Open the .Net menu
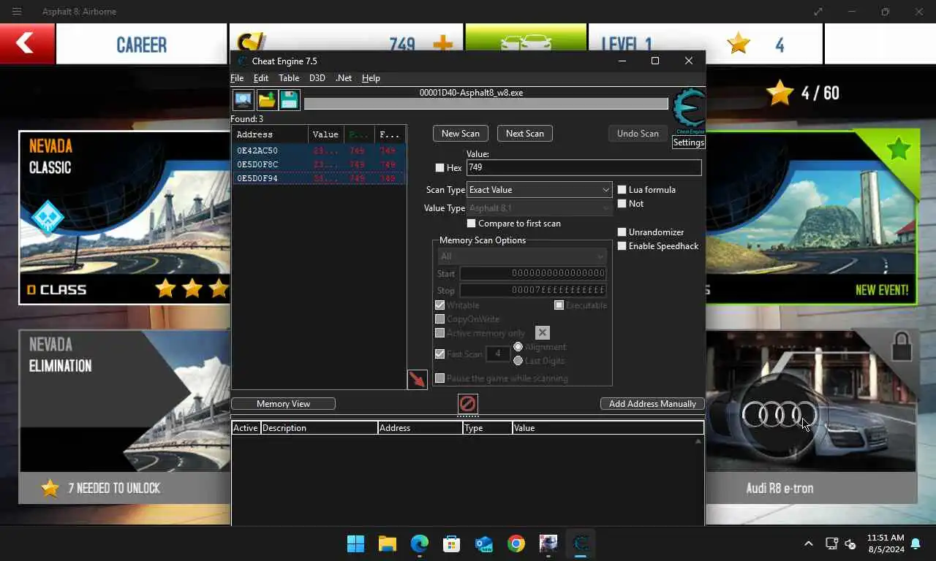The height and width of the screenshot is (561, 936). (x=344, y=78)
